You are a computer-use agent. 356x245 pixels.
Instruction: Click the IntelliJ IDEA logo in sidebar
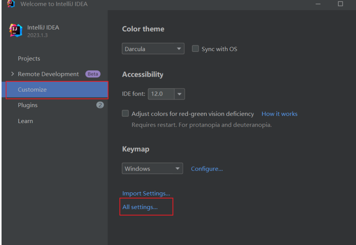pyautogui.click(x=15, y=31)
